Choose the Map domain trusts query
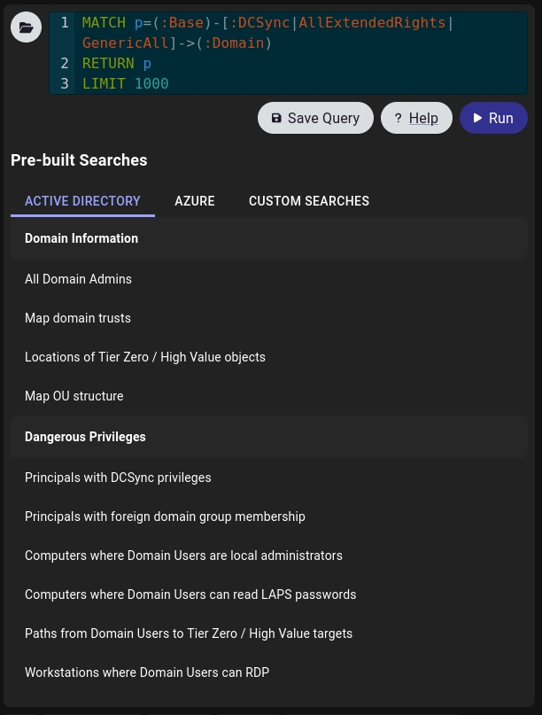The image size is (542, 715). (78, 318)
